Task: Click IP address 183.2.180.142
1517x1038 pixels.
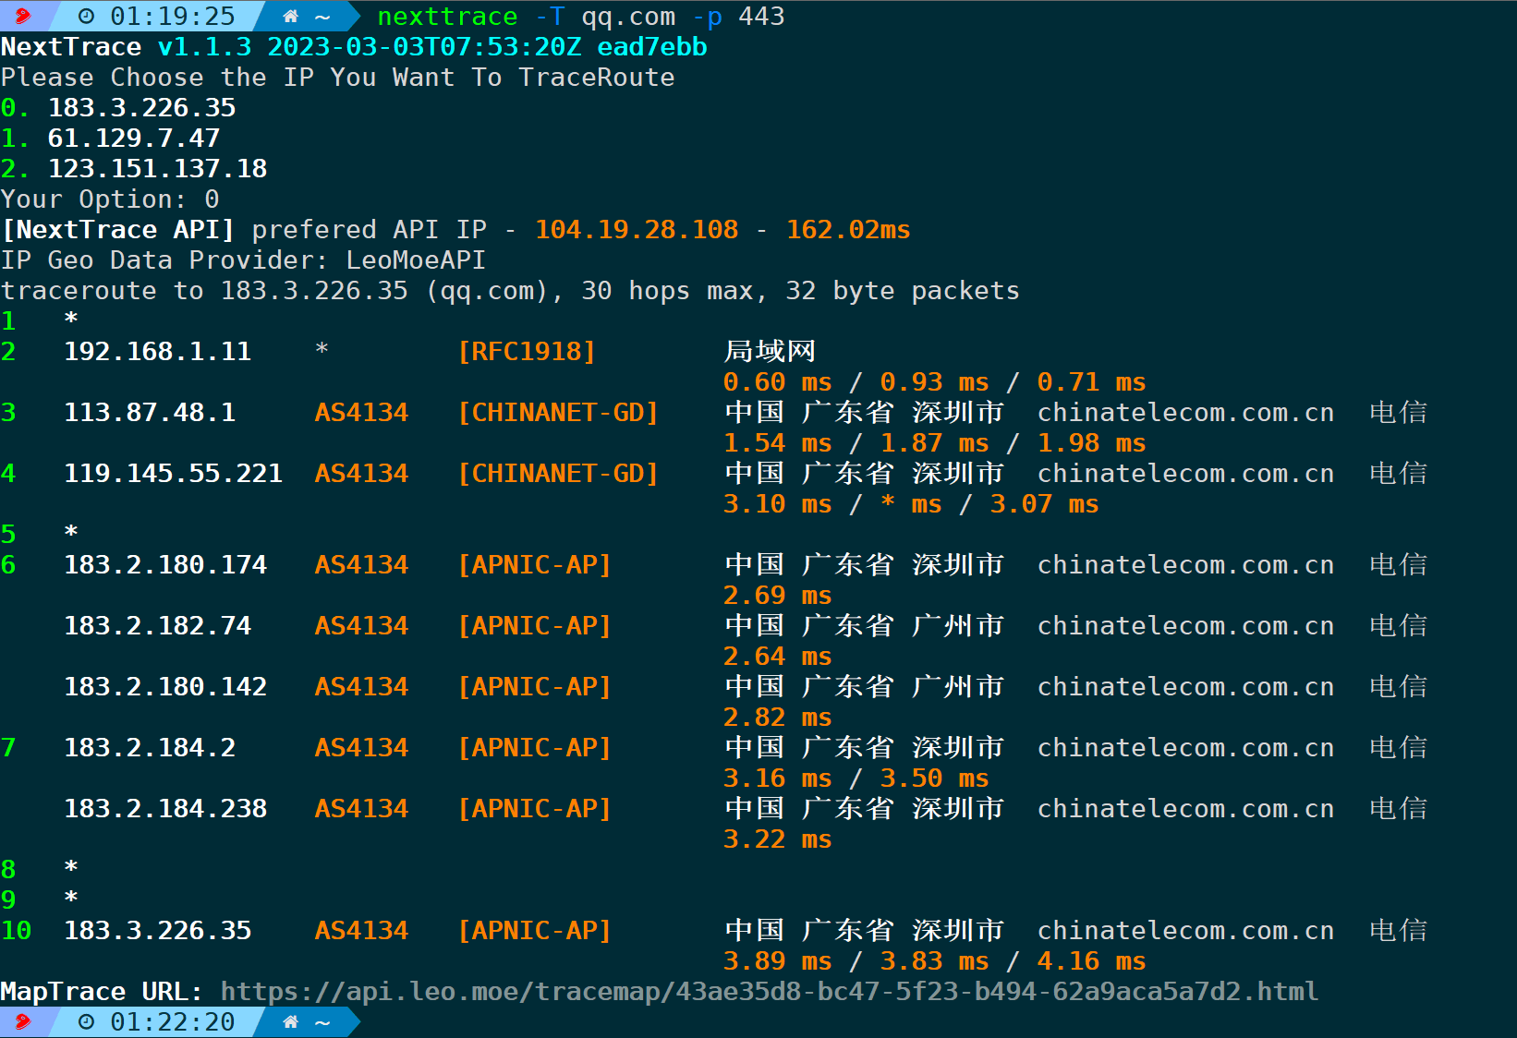Action: point(165,687)
